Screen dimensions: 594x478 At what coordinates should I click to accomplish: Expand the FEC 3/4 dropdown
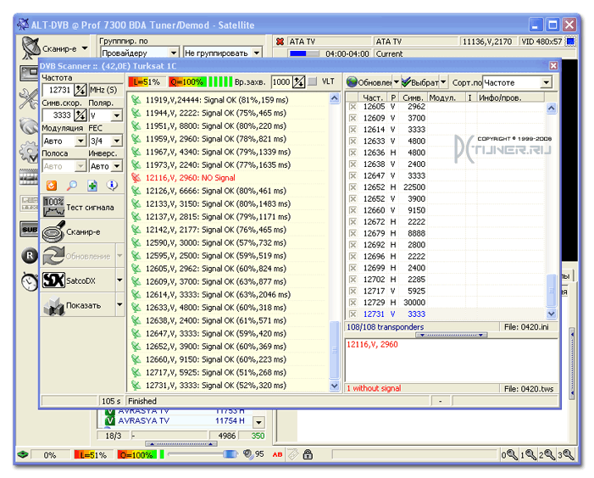click(117, 141)
